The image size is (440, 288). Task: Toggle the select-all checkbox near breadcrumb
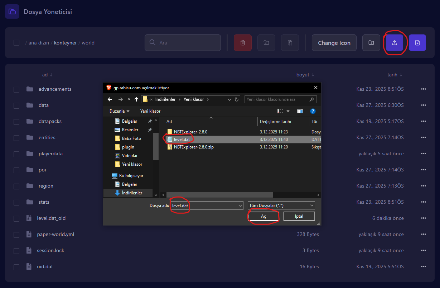point(16,43)
